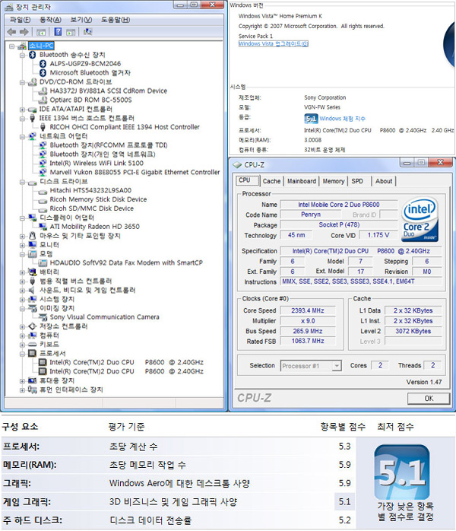Click disk icon of Hitachi HTS543232L9SA00
This screenshot has height=531, width=456.
[x=43, y=191]
